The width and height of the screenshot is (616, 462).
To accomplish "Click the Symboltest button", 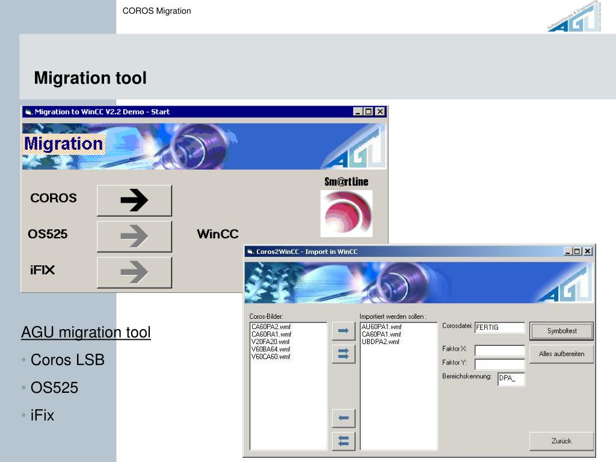I will point(561,331).
